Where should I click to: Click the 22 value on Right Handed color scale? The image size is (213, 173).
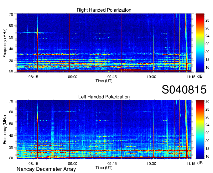(207, 44)
